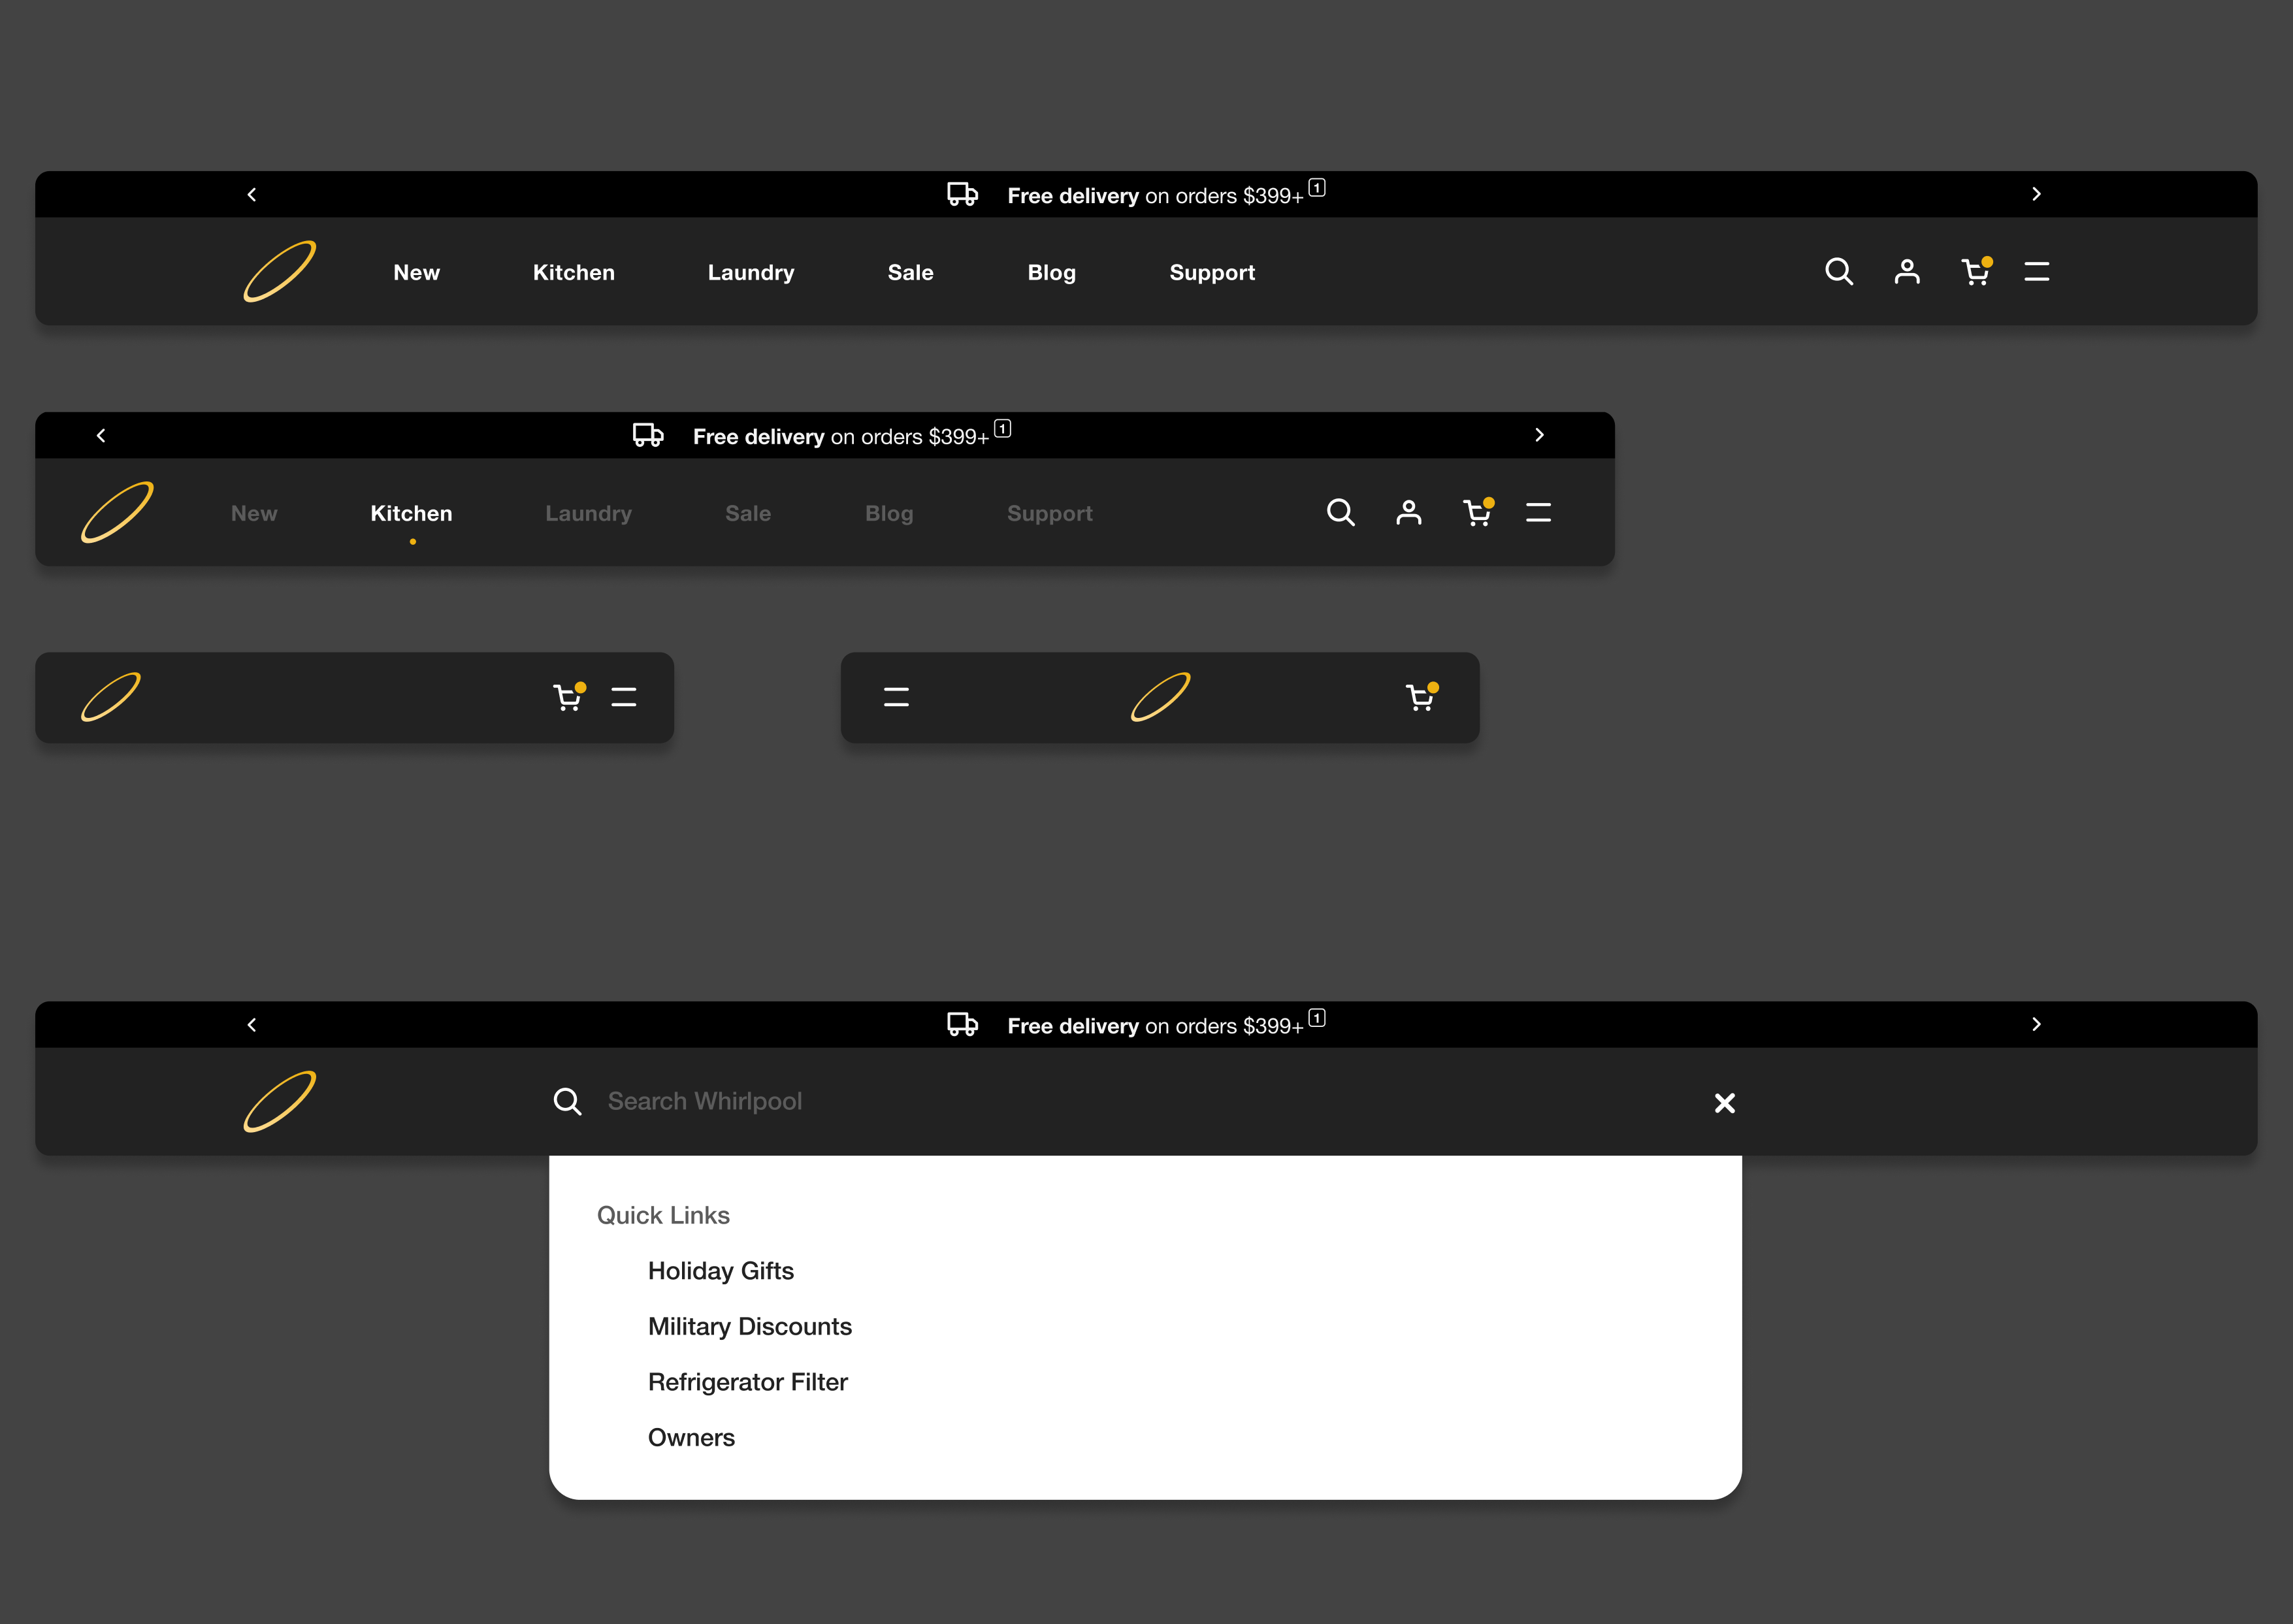The width and height of the screenshot is (2293, 1624).
Task: Click the search icon in the second navbar
Action: pos(1340,513)
